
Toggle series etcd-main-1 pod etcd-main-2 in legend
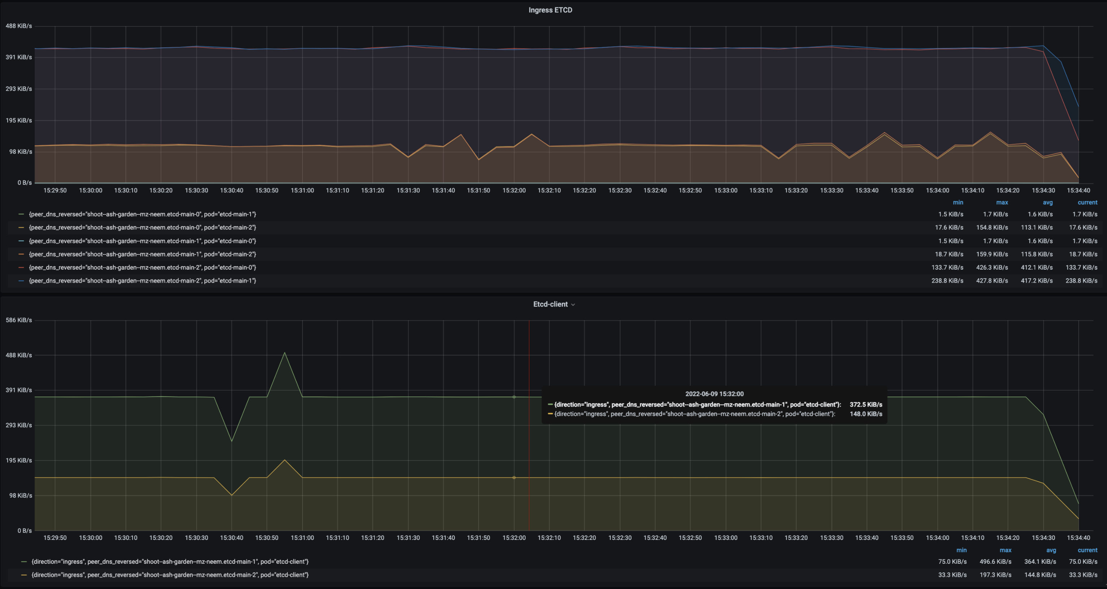pyautogui.click(x=142, y=254)
